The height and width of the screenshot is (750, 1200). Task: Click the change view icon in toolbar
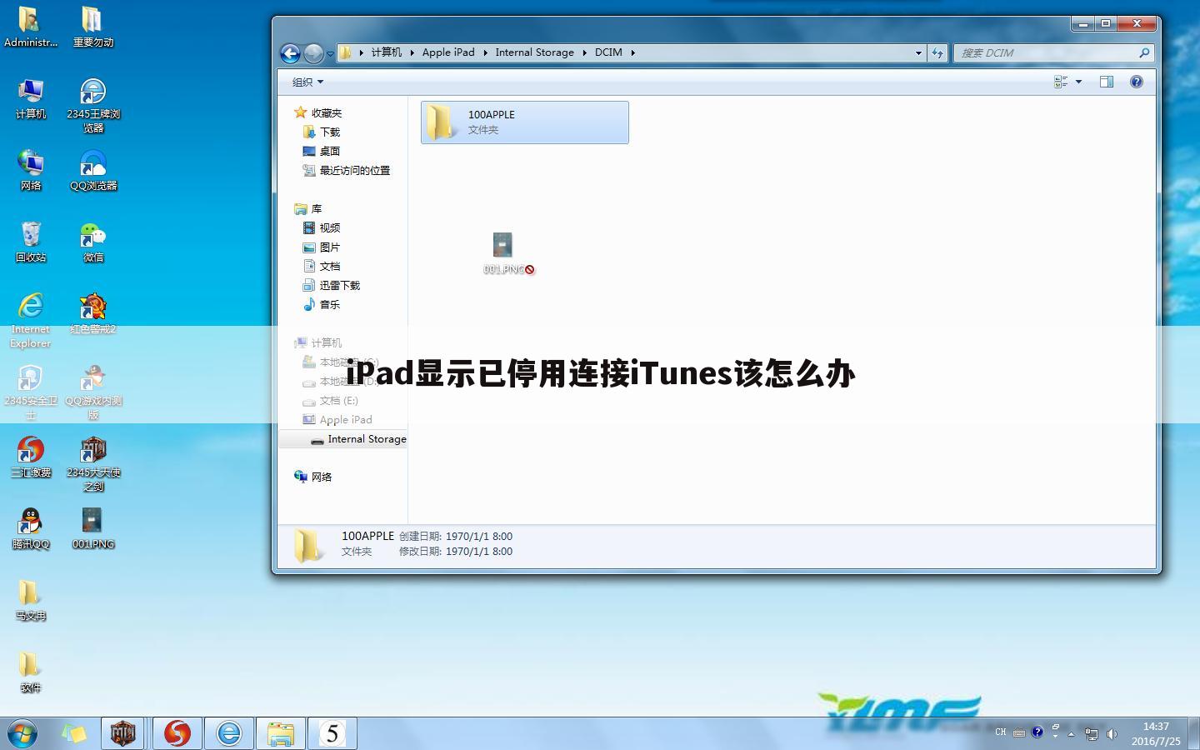[x=1061, y=82]
